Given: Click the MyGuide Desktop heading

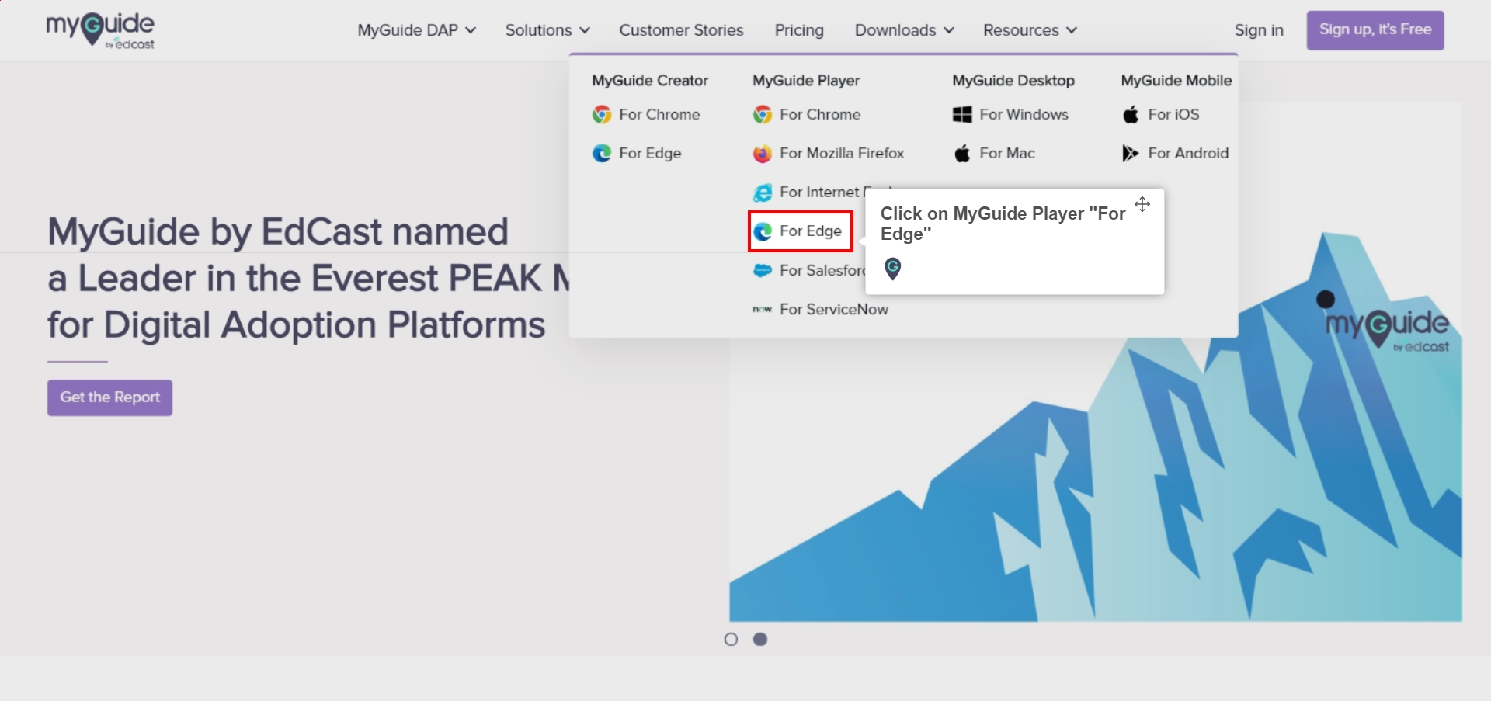Looking at the screenshot, I should (x=1013, y=81).
